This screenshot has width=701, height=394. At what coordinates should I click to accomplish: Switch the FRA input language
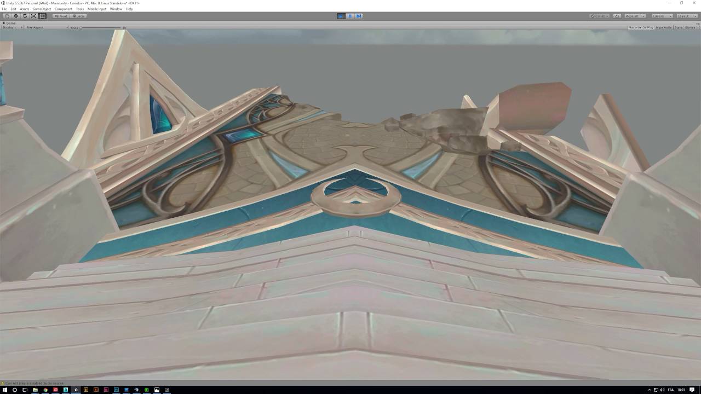[671, 390]
